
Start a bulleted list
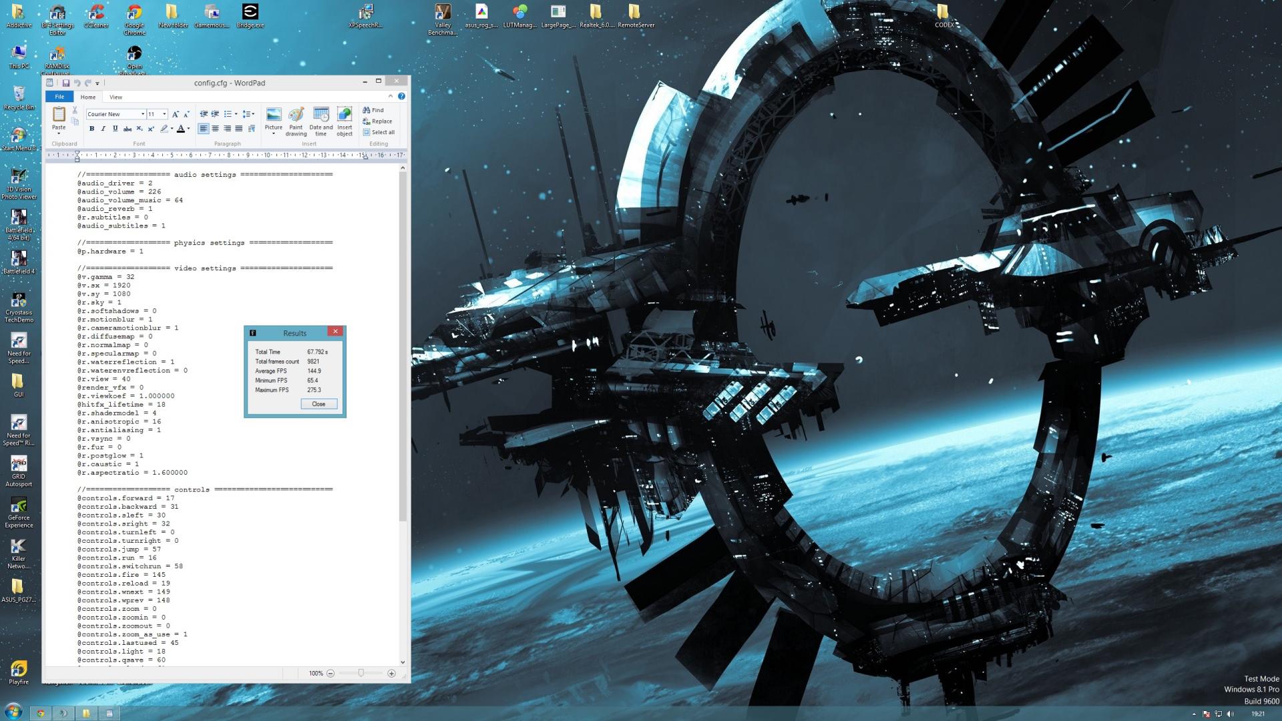click(228, 114)
